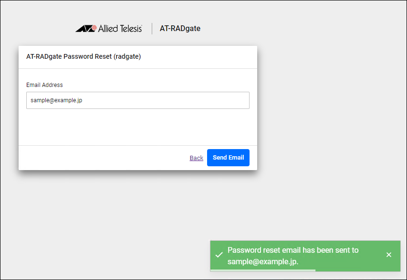Focus the Email Address input field
The image size is (407, 280).
137,100
